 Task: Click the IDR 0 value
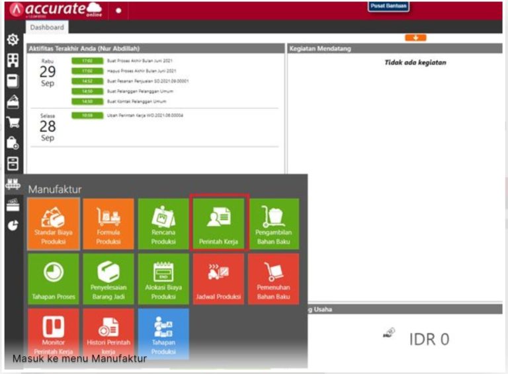click(x=429, y=340)
